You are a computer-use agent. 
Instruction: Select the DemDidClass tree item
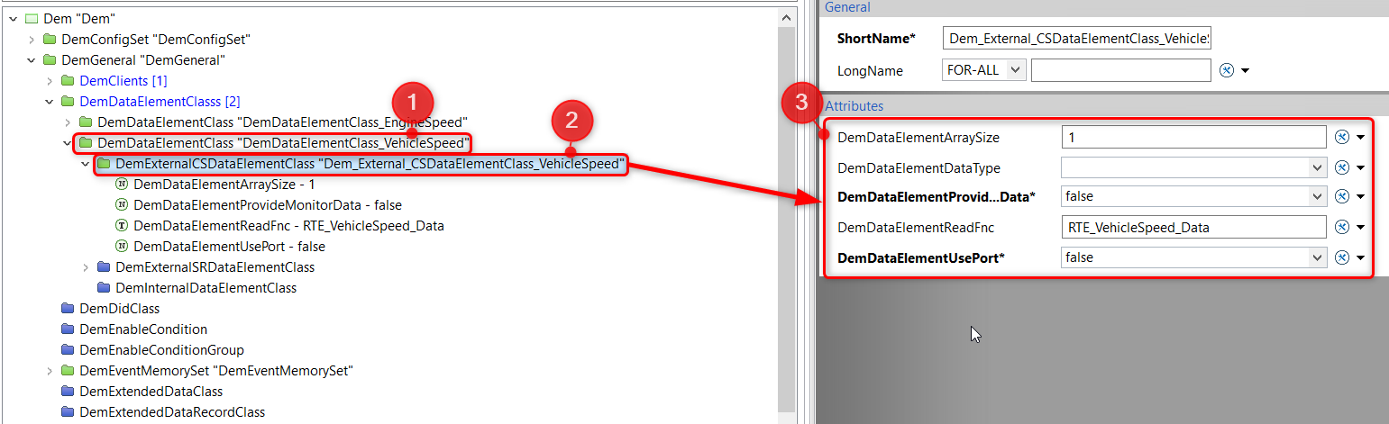click(119, 309)
